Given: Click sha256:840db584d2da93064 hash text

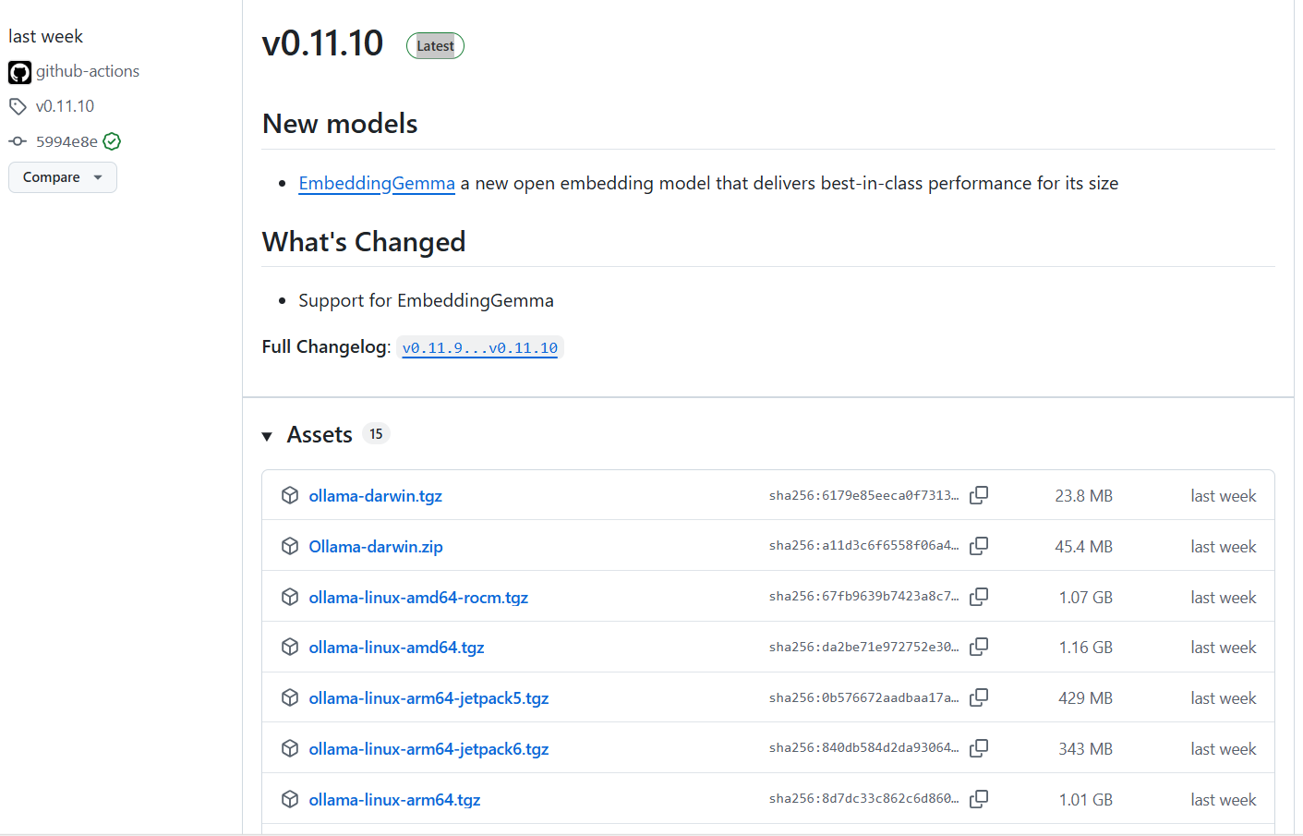Looking at the screenshot, I should click(863, 748).
